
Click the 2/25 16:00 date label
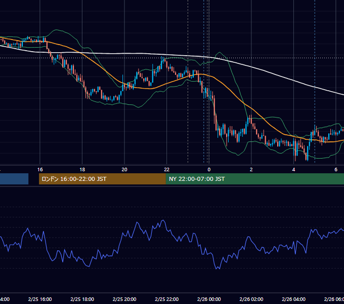coord(40,299)
